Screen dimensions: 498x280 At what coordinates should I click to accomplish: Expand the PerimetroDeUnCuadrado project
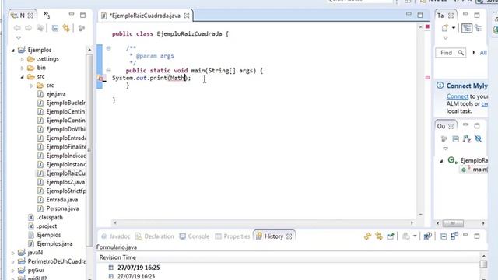coord(13,262)
